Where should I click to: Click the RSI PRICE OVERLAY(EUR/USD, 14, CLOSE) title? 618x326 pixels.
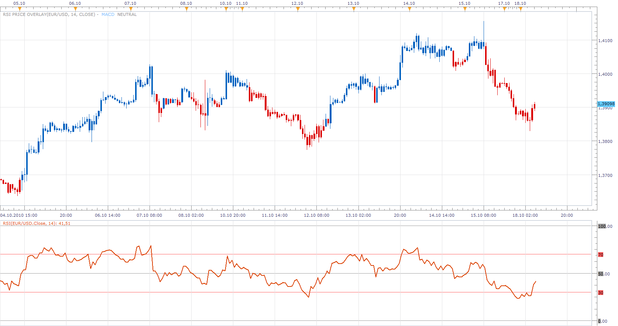(x=49, y=14)
